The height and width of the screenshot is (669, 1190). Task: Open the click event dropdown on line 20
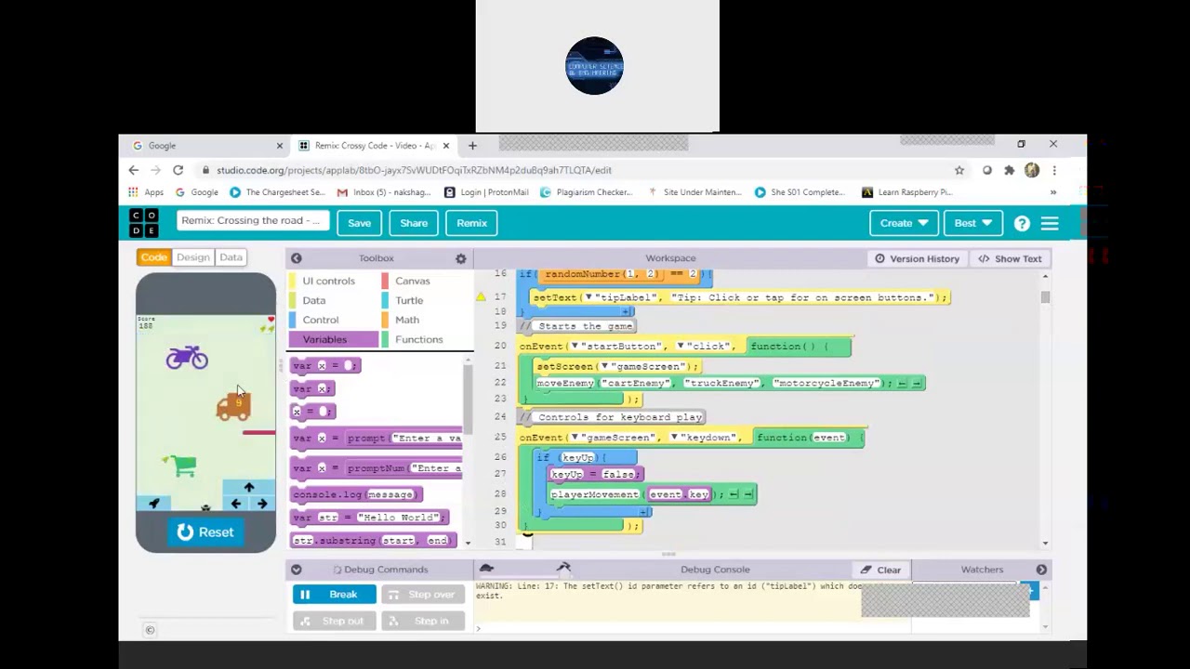681,347
